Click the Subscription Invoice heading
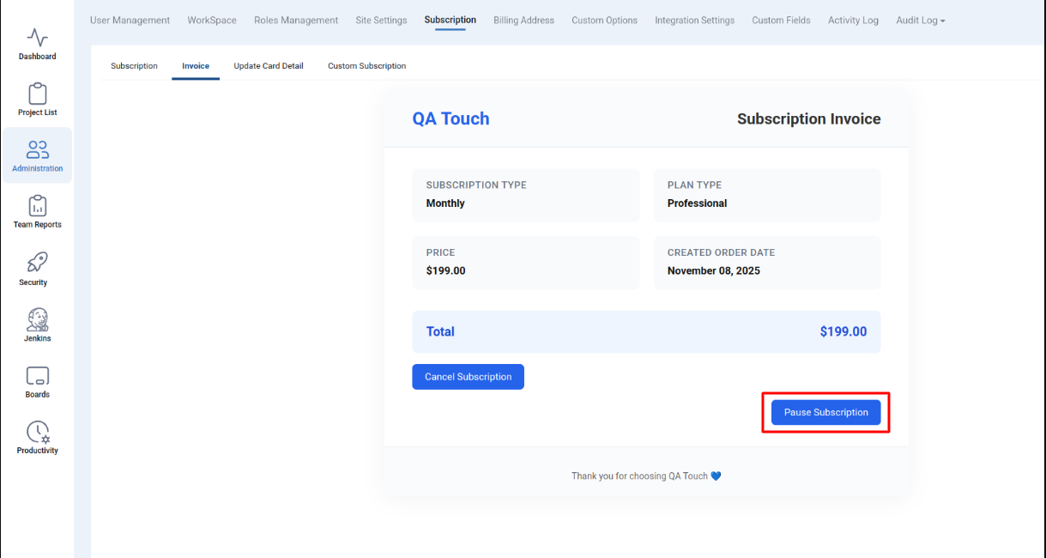The height and width of the screenshot is (558, 1046). 808,118
